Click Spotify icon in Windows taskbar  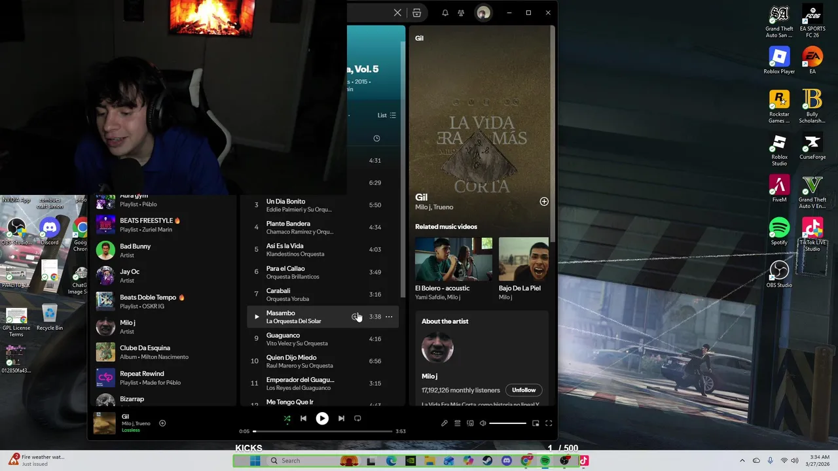tap(545, 461)
